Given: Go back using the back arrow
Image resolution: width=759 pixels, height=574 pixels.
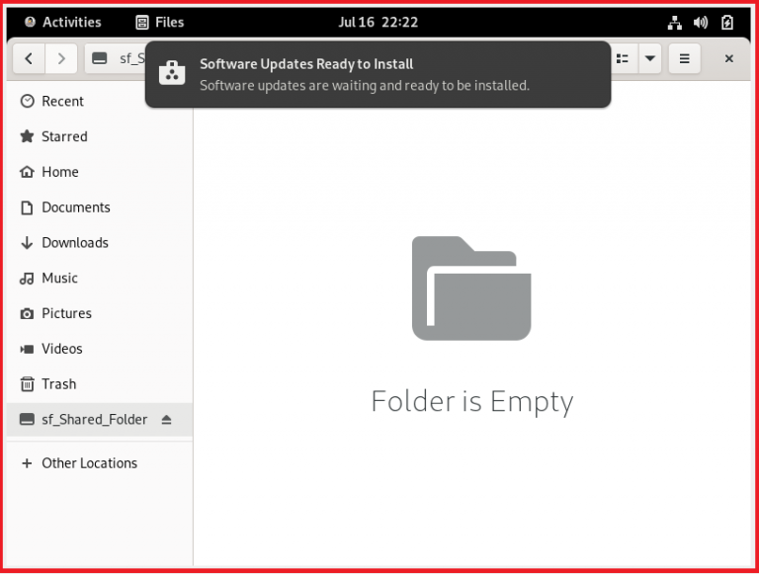Looking at the screenshot, I should 29,58.
